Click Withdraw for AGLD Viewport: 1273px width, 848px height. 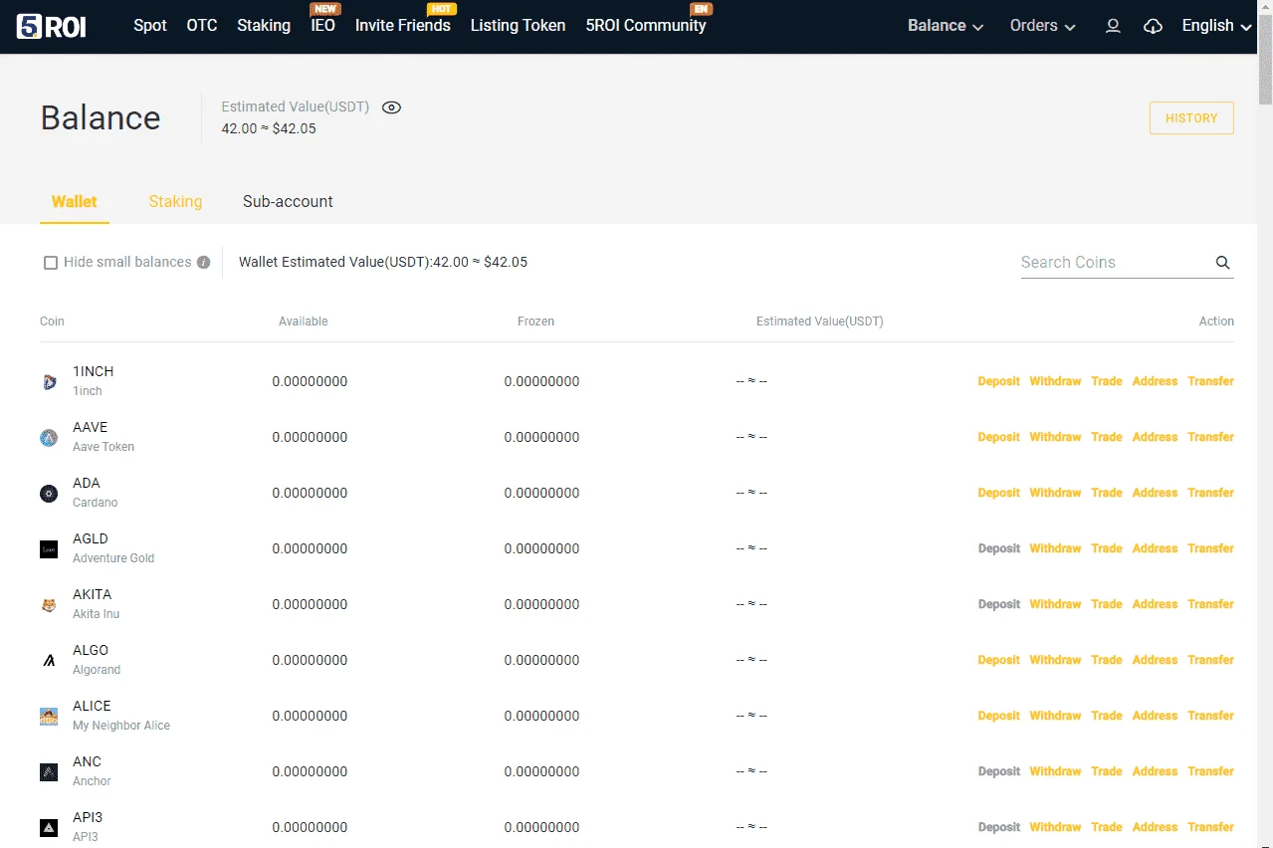(1055, 548)
